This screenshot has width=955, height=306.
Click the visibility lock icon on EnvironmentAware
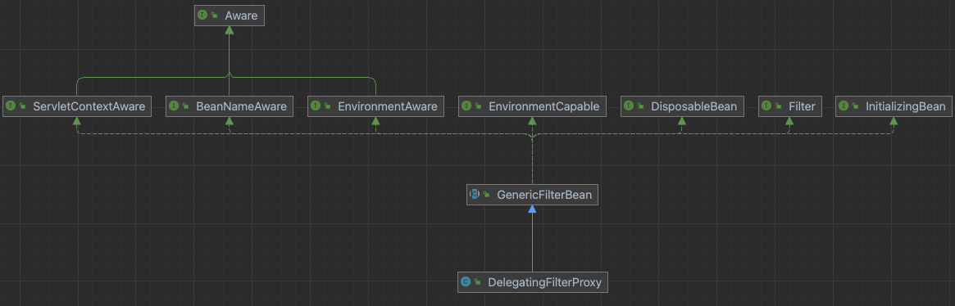tap(327, 106)
